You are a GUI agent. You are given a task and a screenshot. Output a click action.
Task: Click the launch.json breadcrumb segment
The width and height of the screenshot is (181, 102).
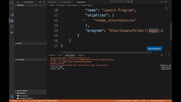click(60, 5)
